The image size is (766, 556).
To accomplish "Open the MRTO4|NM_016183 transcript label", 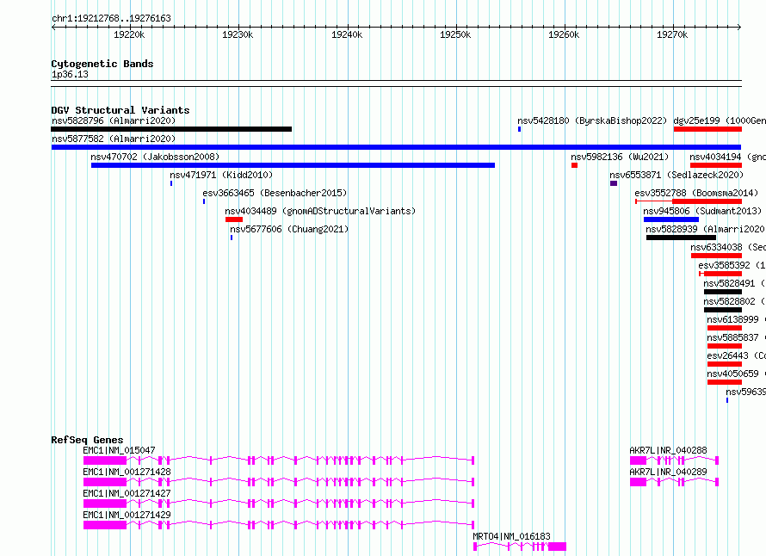I will coord(511,536).
